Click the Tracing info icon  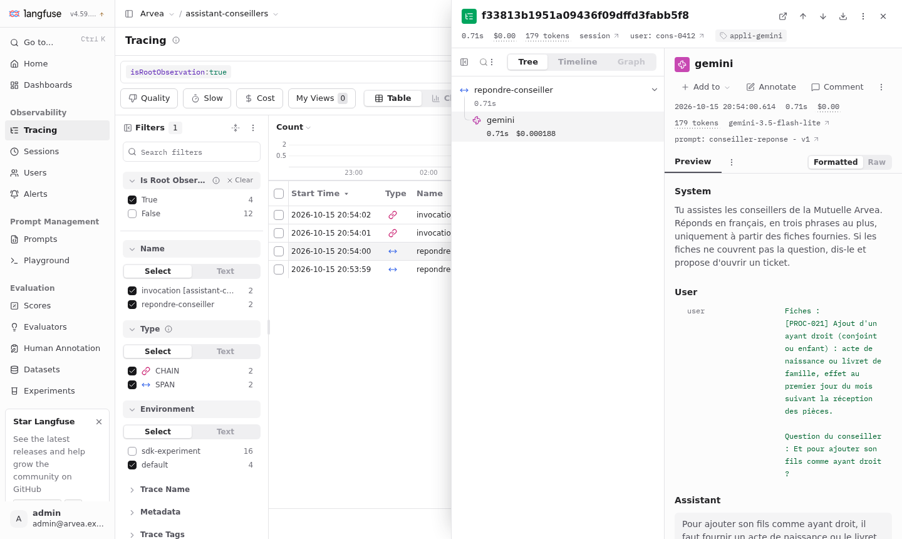click(x=176, y=40)
